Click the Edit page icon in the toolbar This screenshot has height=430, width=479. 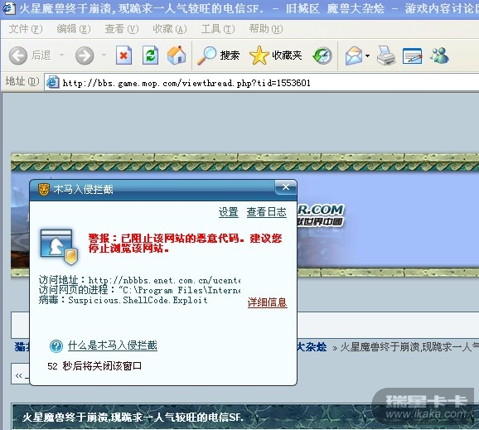(412, 56)
